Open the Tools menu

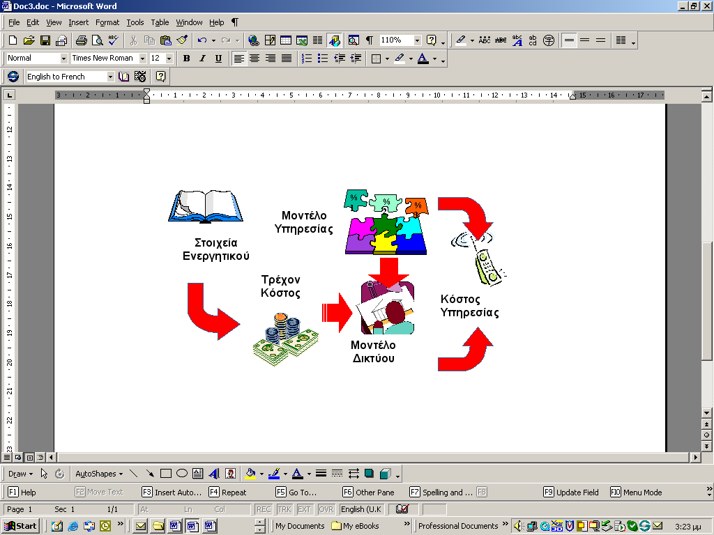pos(135,22)
